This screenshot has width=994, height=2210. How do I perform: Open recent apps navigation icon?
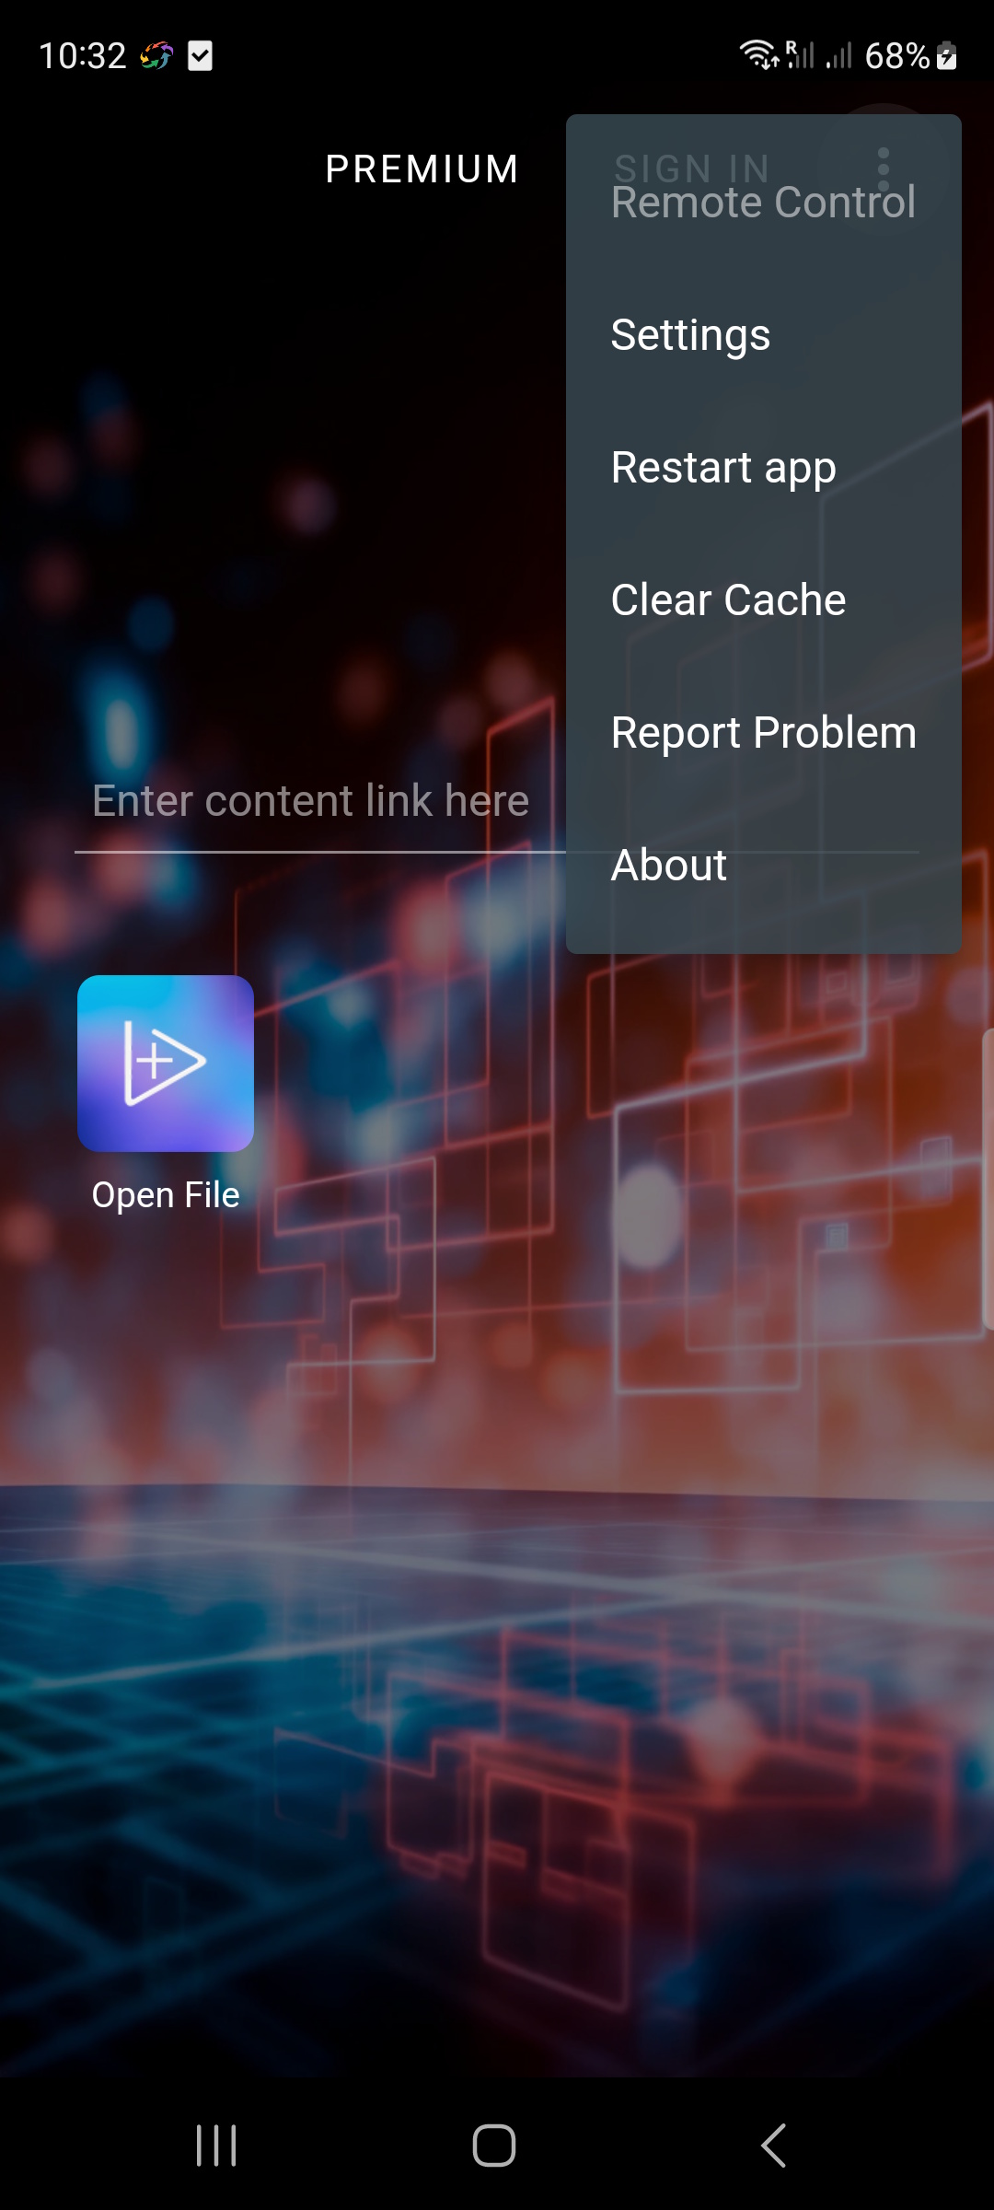click(216, 2146)
